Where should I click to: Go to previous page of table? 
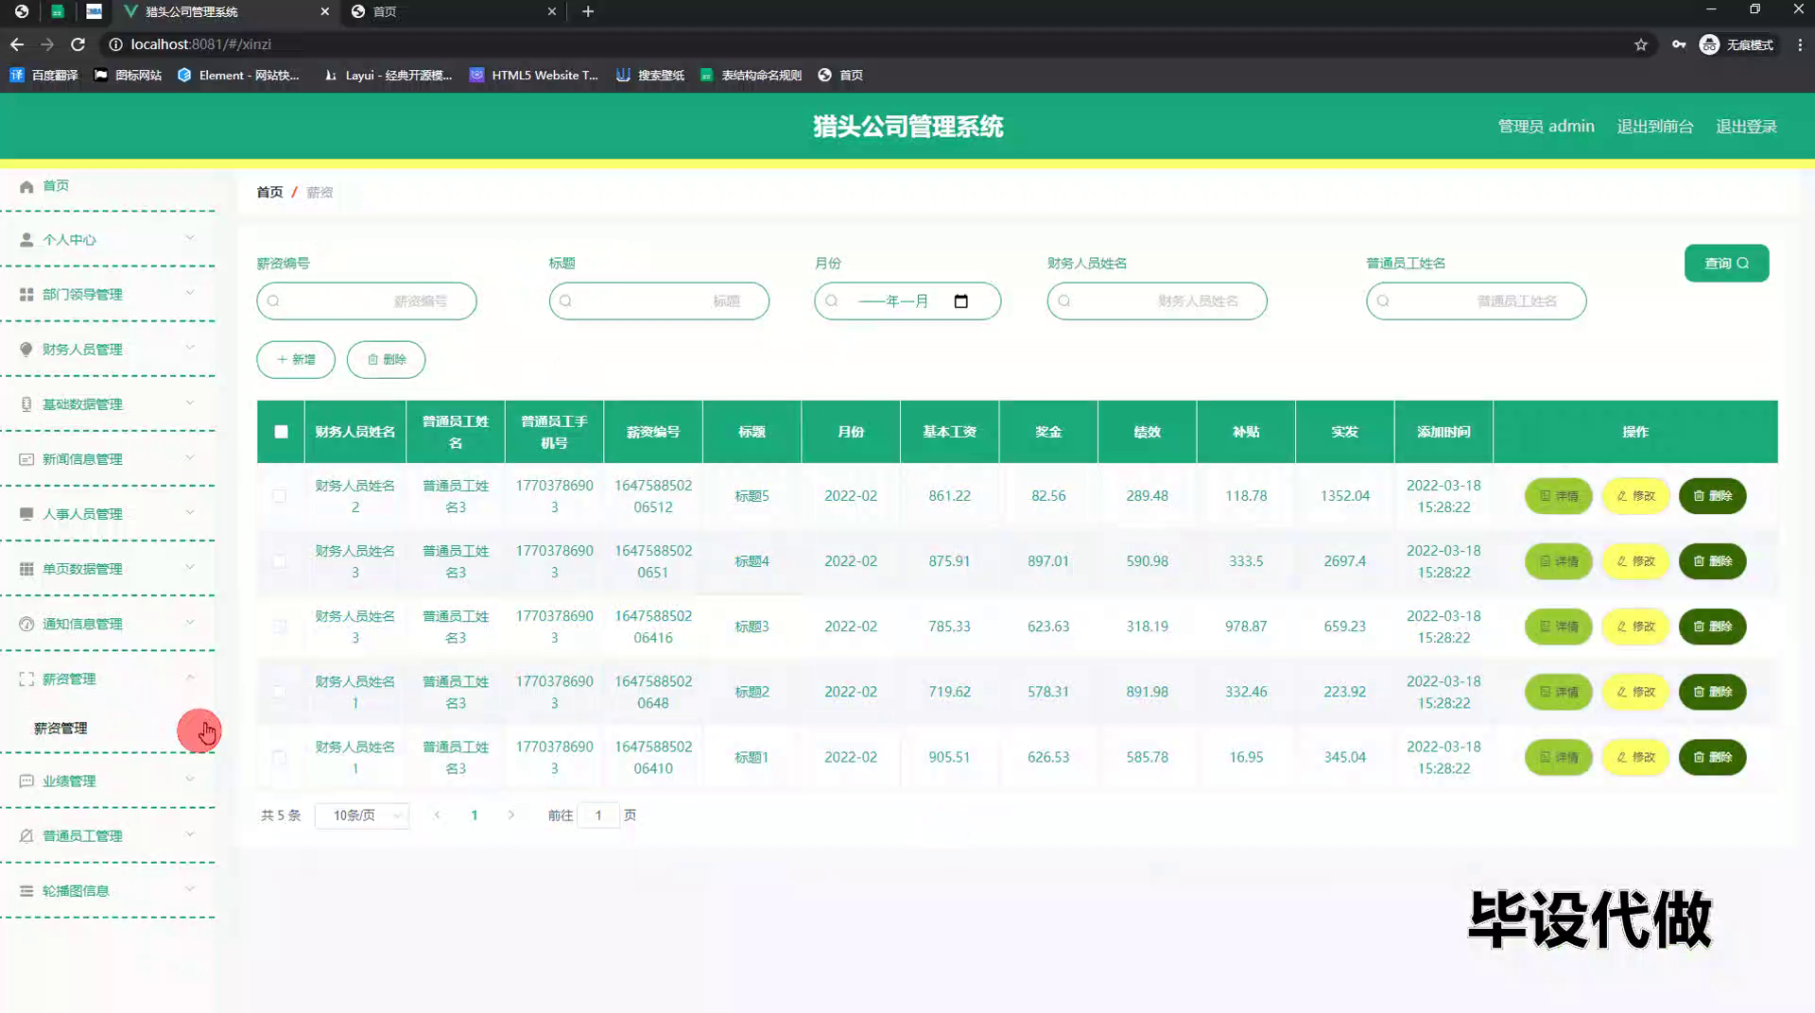(437, 815)
